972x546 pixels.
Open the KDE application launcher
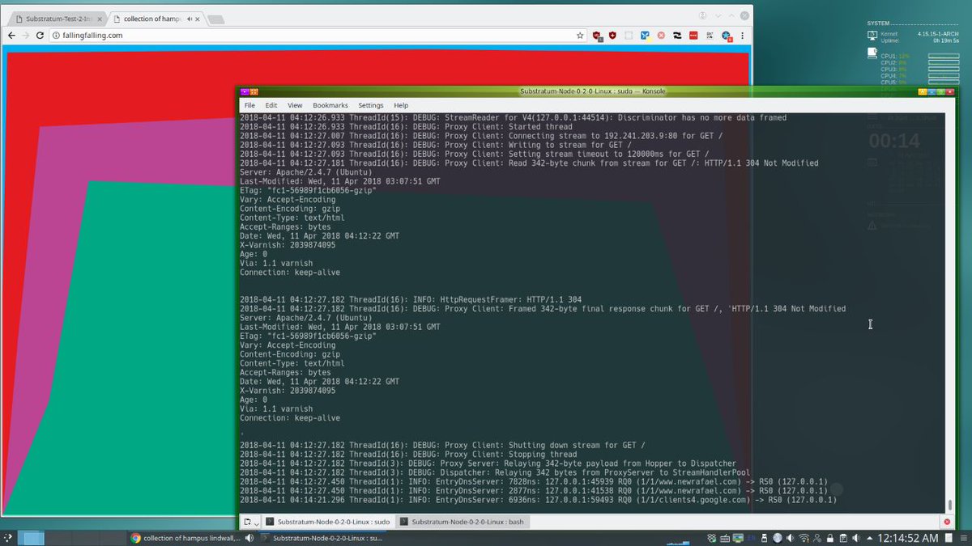coord(10,538)
